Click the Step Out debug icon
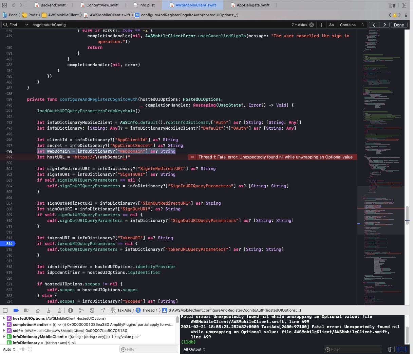 59,310
